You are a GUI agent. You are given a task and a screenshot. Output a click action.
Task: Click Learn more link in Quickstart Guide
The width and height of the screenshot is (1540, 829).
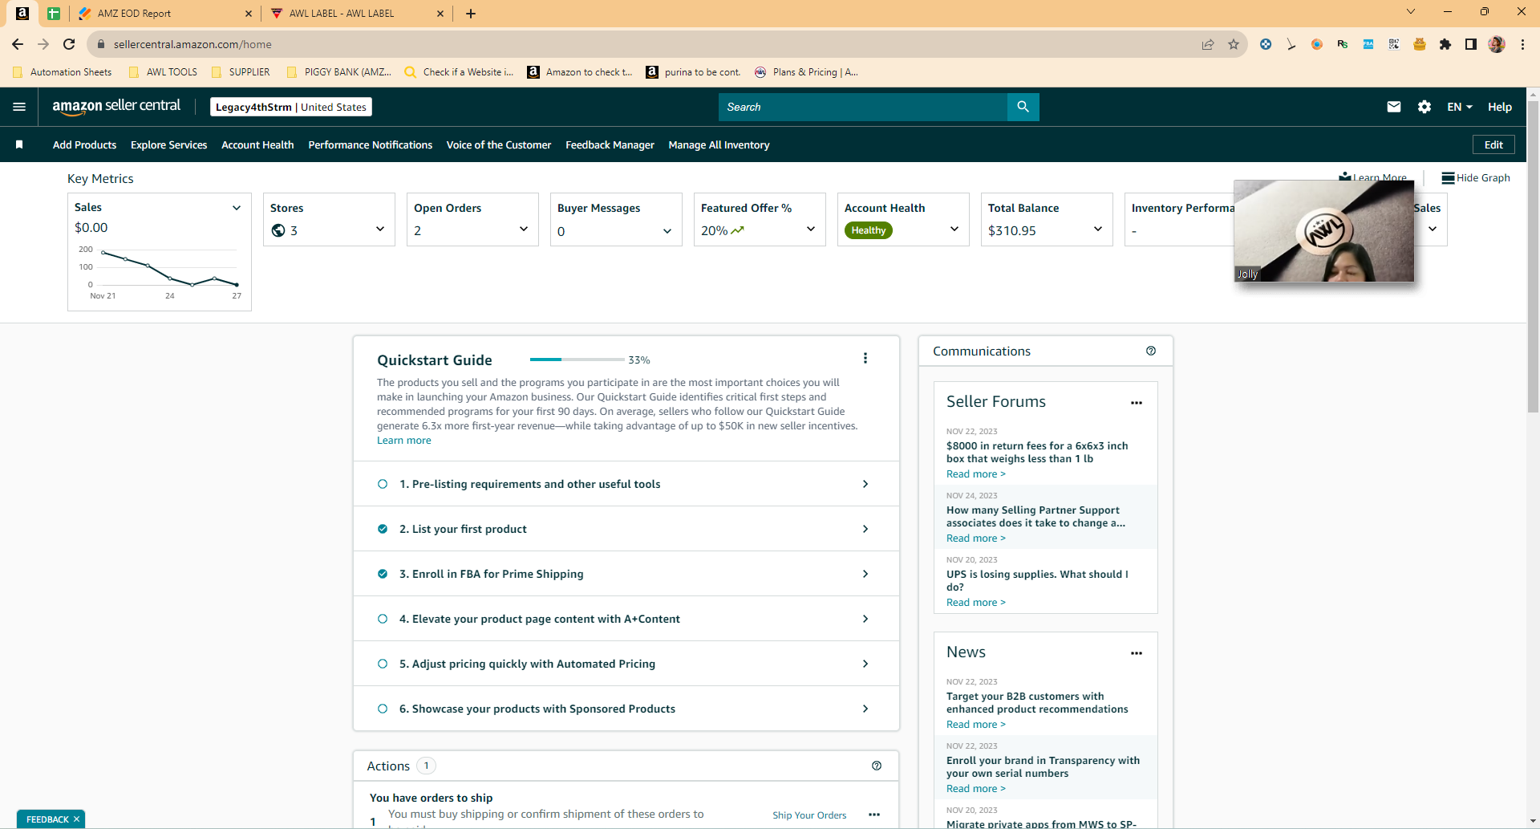point(403,441)
